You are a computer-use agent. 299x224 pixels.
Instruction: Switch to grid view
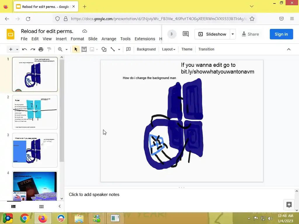[41, 206]
